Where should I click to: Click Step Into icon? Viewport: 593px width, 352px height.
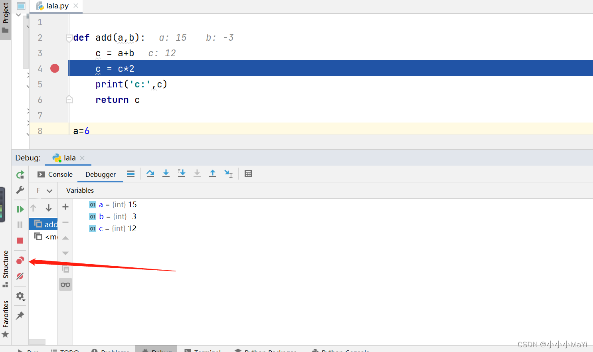pos(166,174)
